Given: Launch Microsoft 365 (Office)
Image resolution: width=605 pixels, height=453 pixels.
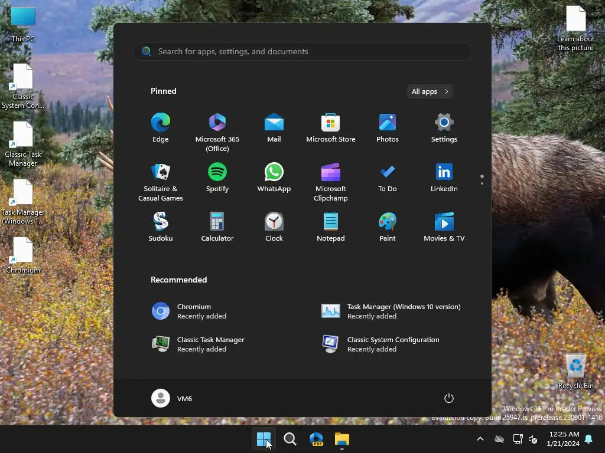Looking at the screenshot, I should point(217,133).
